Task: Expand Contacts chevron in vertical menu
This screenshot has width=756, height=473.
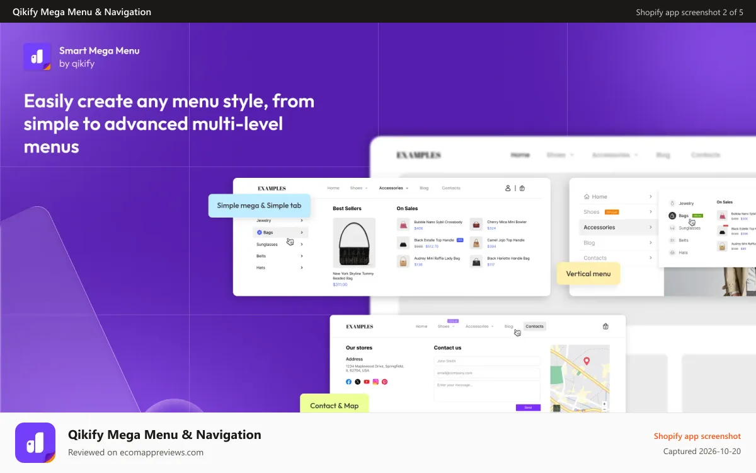Action: coord(650,258)
